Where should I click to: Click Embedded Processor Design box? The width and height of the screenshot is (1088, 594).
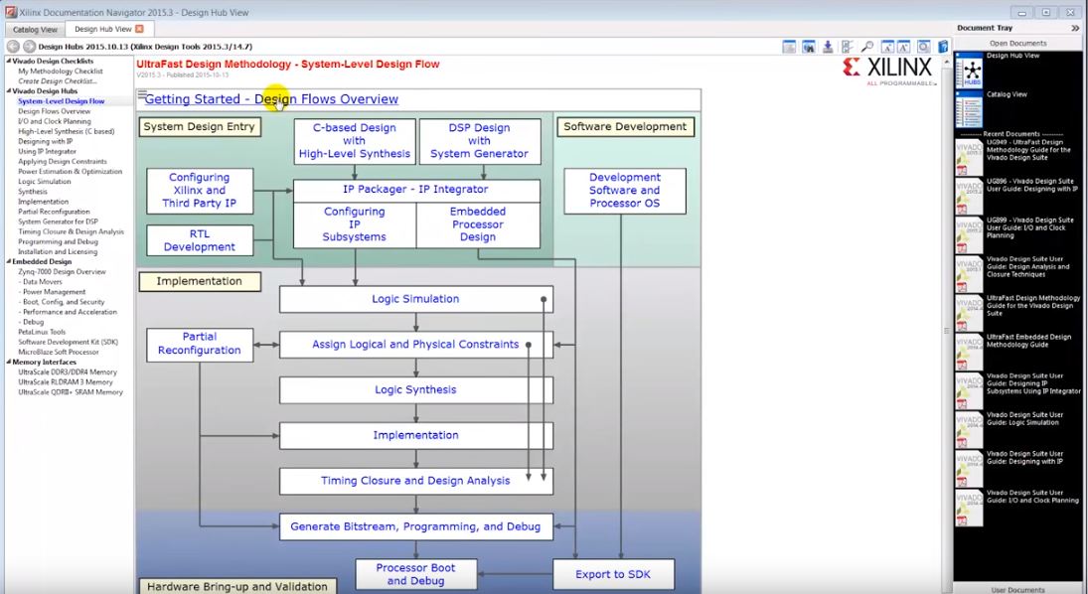click(478, 224)
